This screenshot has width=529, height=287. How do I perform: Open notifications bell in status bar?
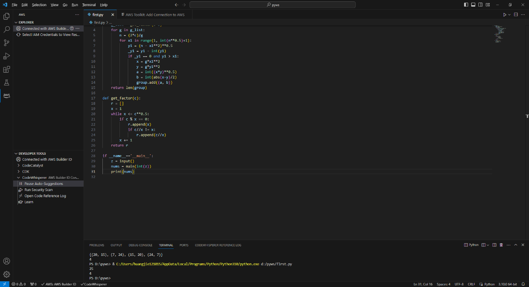[x=523, y=284]
